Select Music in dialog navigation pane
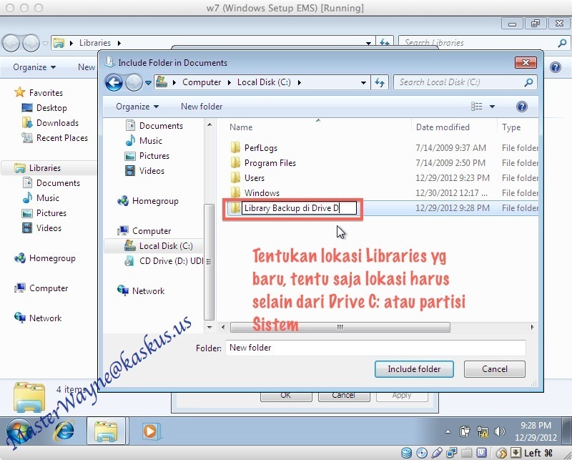Viewport: 572px width, 460px height. point(150,141)
